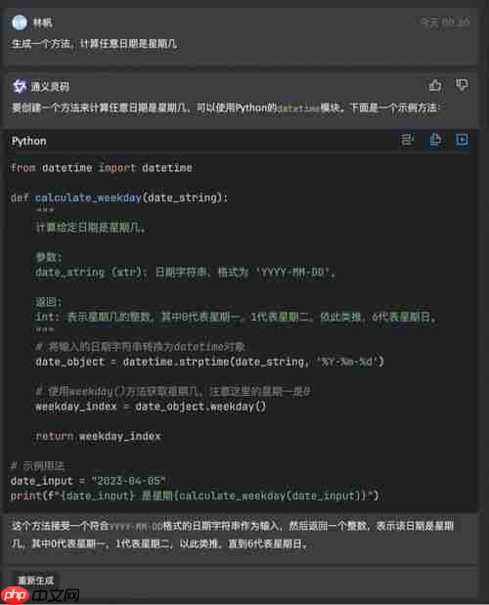Click the thumbs-down dislike icon
This screenshot has width=489, height=605.
[462, 85]
